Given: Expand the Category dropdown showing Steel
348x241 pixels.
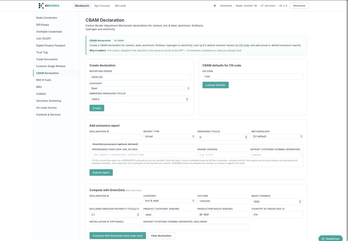Looking at the screenshot, I should (x=140, y=88).
